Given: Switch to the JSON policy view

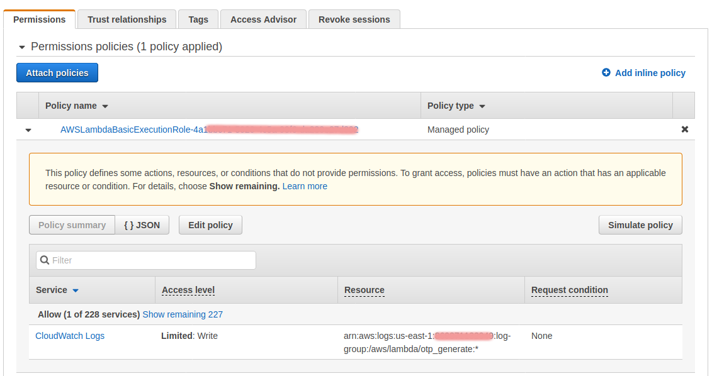Looking at the screenshot, I should 142,225.
